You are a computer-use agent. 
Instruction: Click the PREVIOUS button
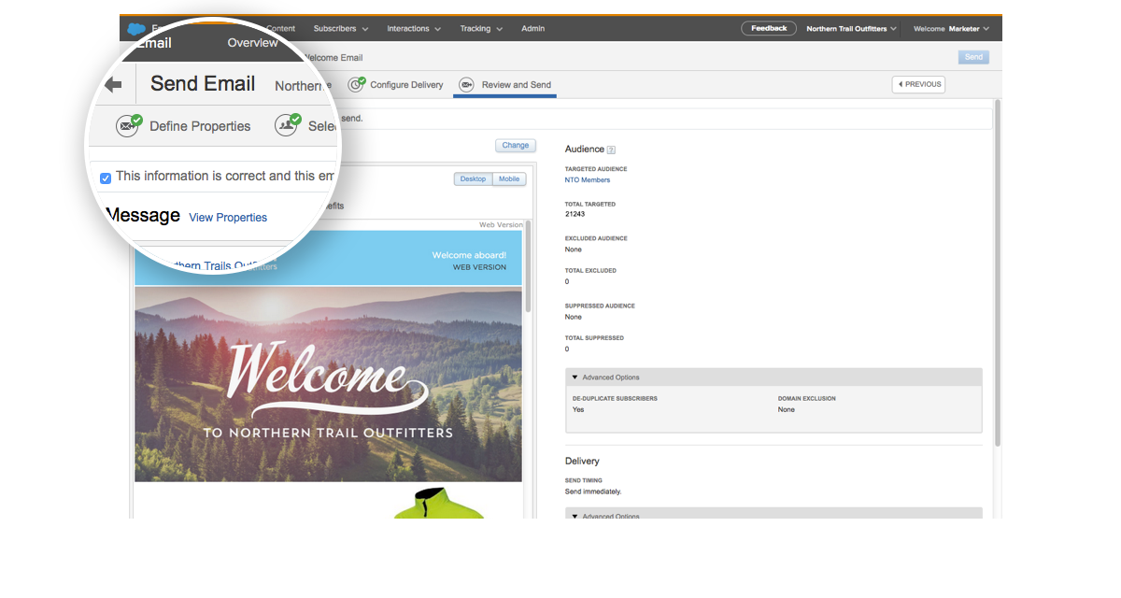pos(918,85)
